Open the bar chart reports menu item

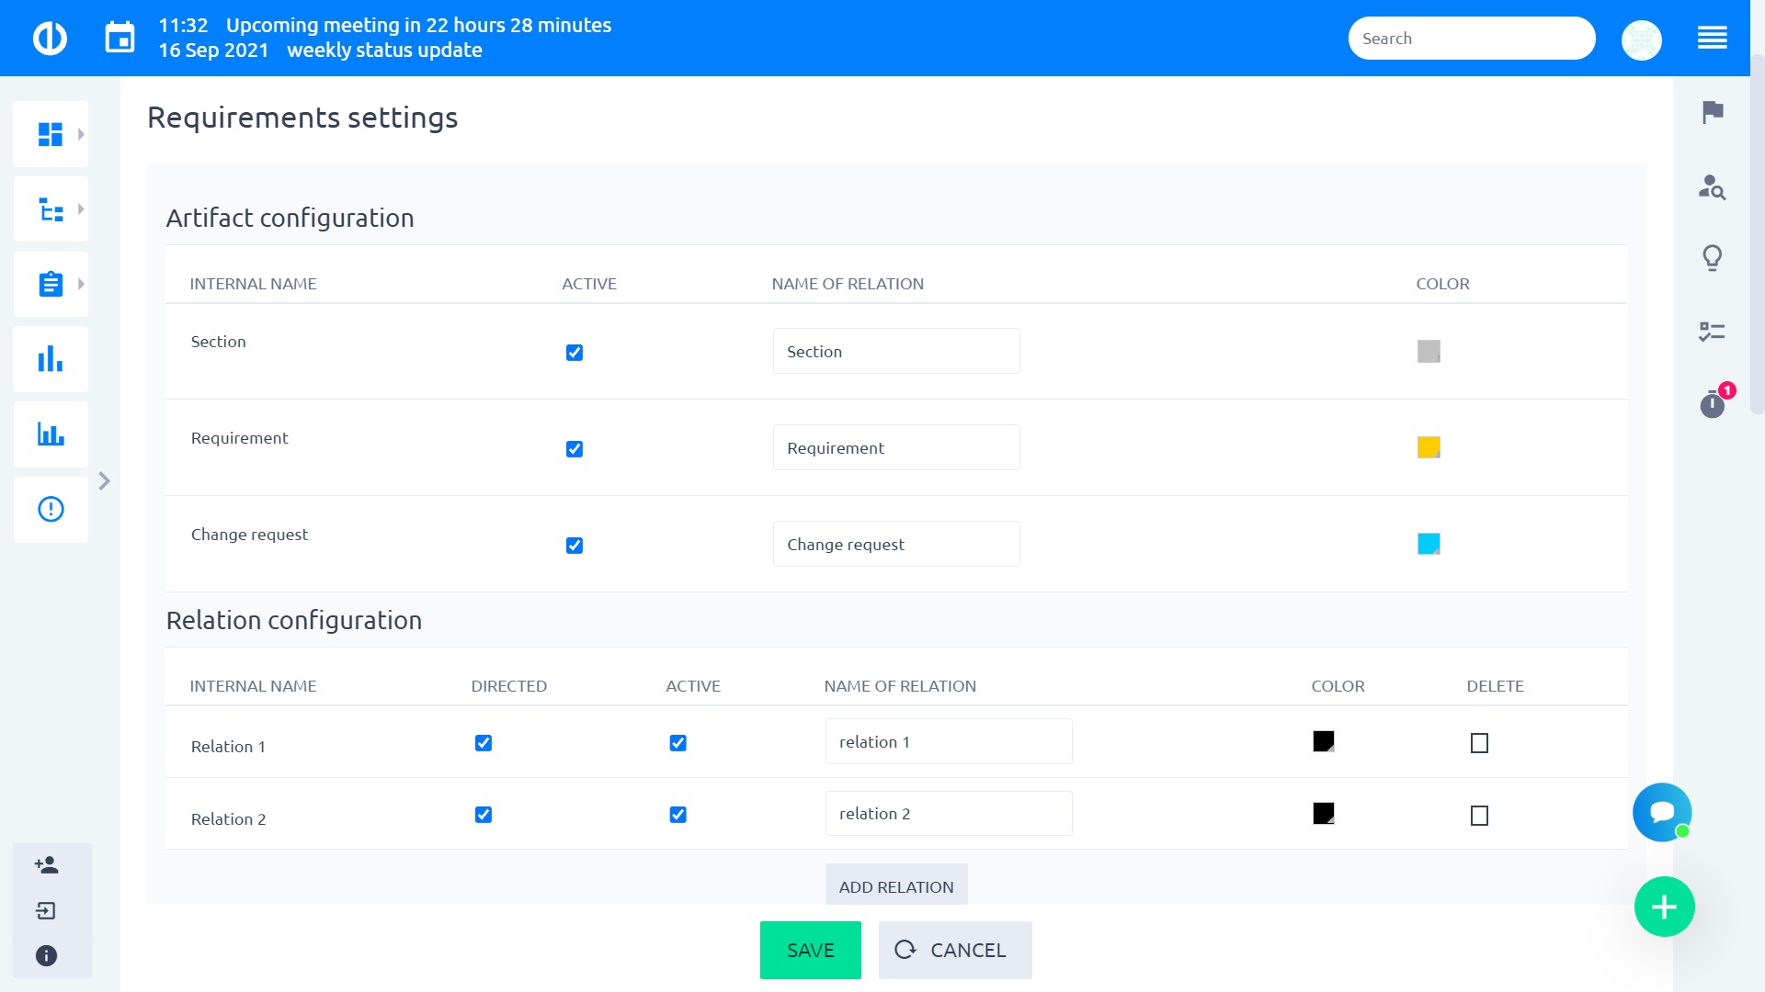(51, 359)
